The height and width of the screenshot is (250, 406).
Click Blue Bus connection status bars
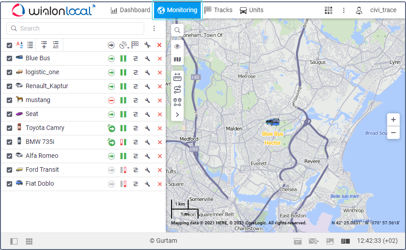(x=123, y=58)
